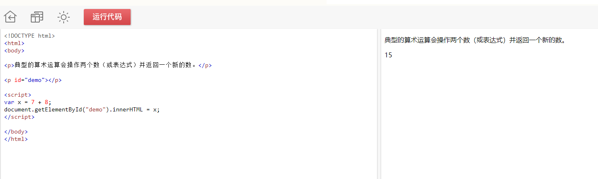Click the "var x = 7 + 8;" line
The height and width of the screenshot is (179, 598).
(x=28, y=102)
